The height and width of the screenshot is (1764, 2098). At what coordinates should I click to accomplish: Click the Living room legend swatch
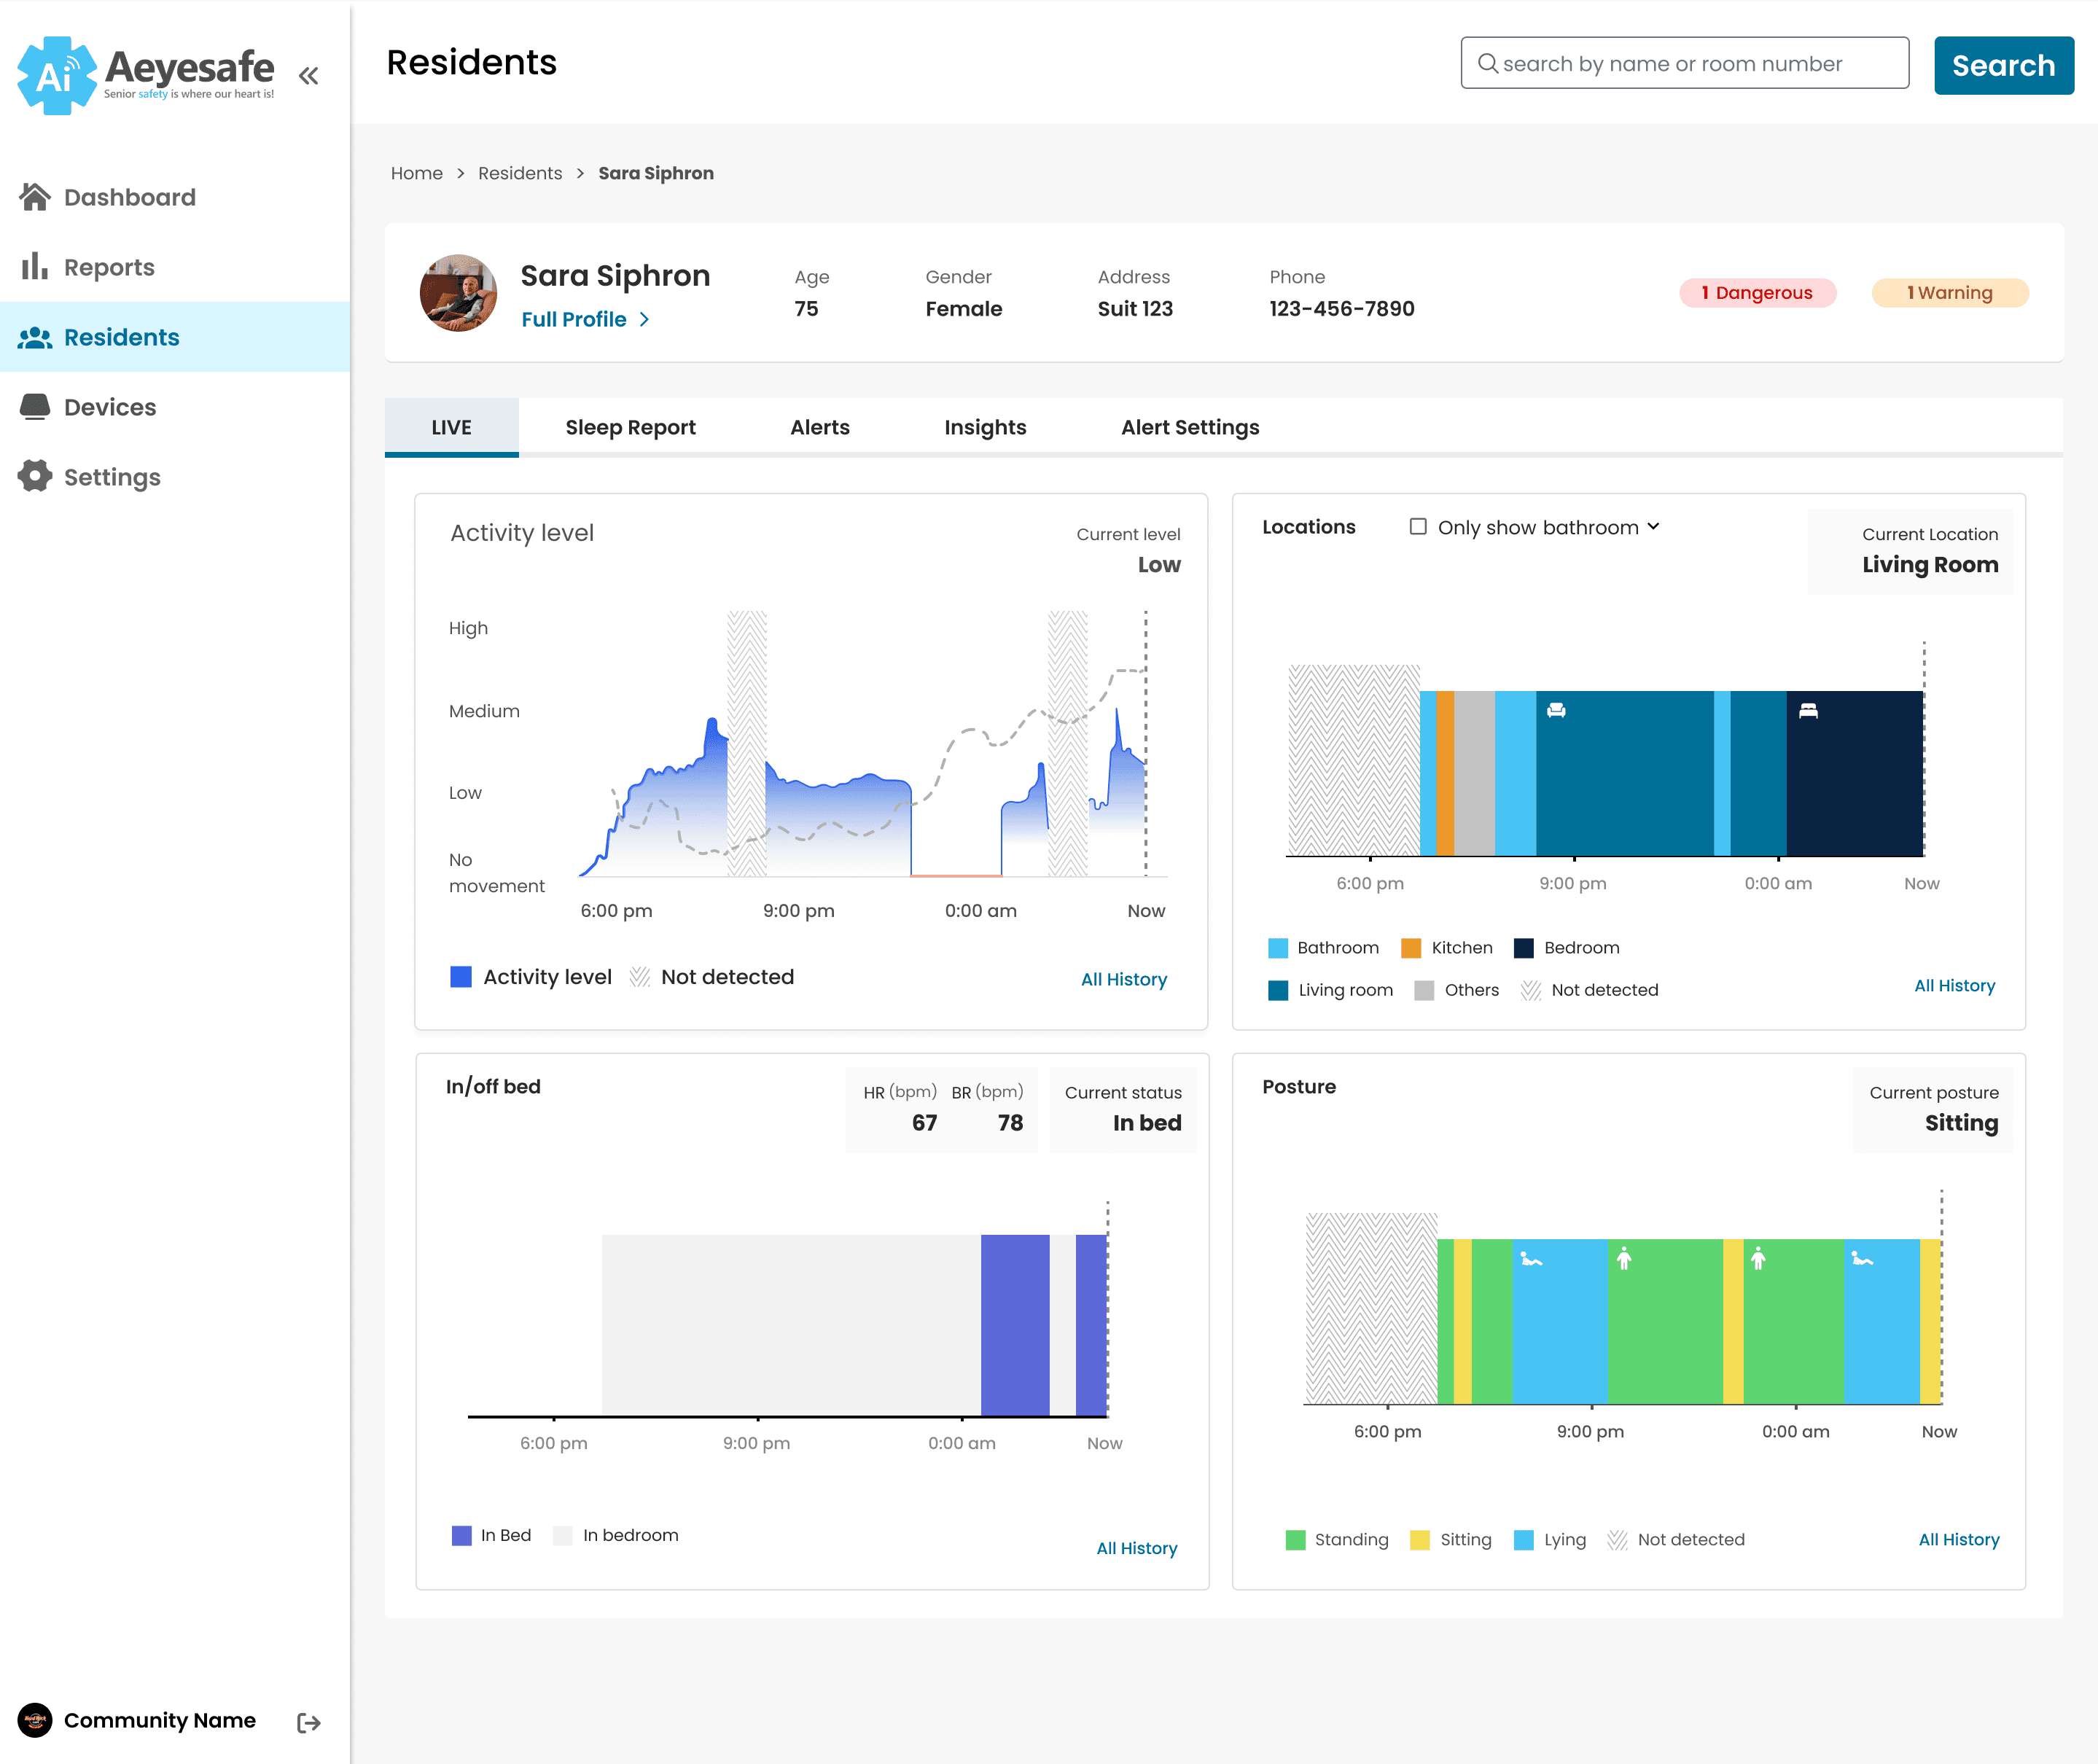[1278, 990]
